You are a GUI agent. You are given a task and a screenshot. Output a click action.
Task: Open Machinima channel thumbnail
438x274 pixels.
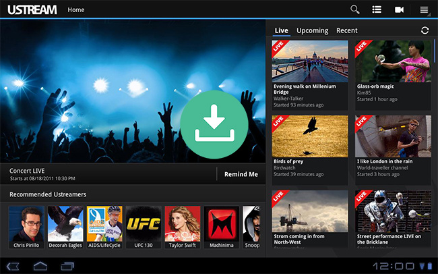point(222,227)
